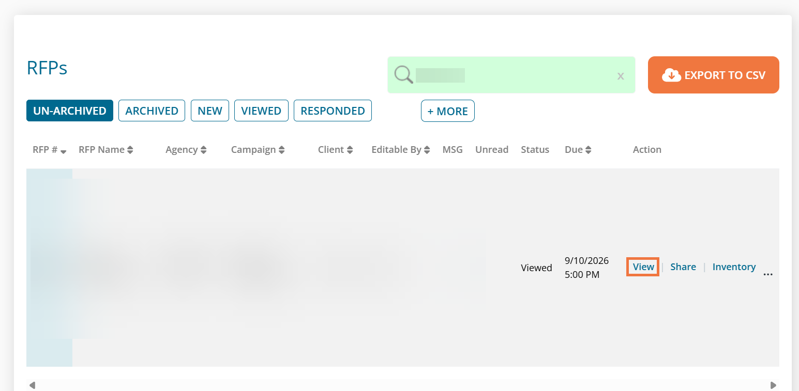Switch to the ARCHIVED filter
This screenshot has height=391, width=799.
click(152, 111)
